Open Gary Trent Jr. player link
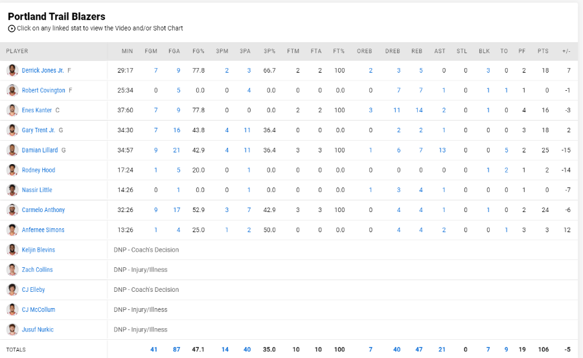 pos(38,130)
